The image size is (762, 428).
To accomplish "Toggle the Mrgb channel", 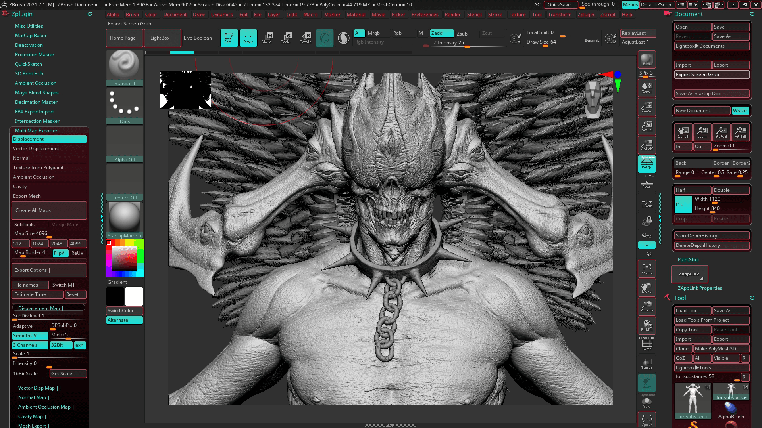I will click(x=374, y=33).
